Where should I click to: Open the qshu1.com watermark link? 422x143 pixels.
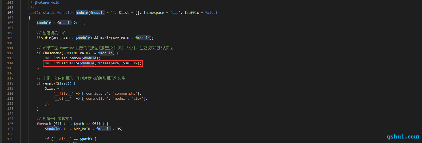click(403, 136)
